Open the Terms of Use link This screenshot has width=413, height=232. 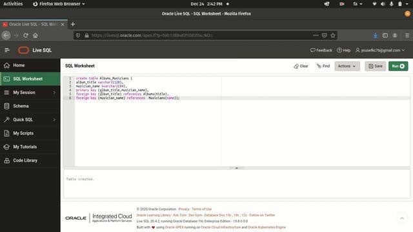click(201, 209)
